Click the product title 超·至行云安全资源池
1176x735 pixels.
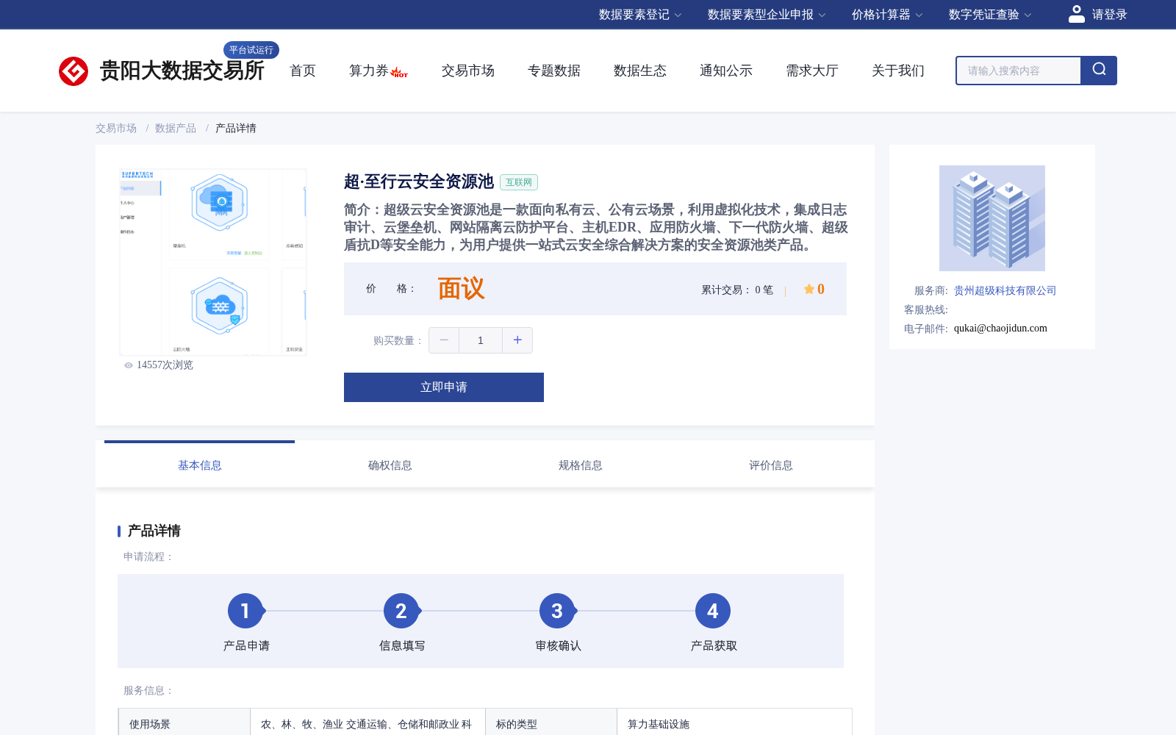coord(419,182)
